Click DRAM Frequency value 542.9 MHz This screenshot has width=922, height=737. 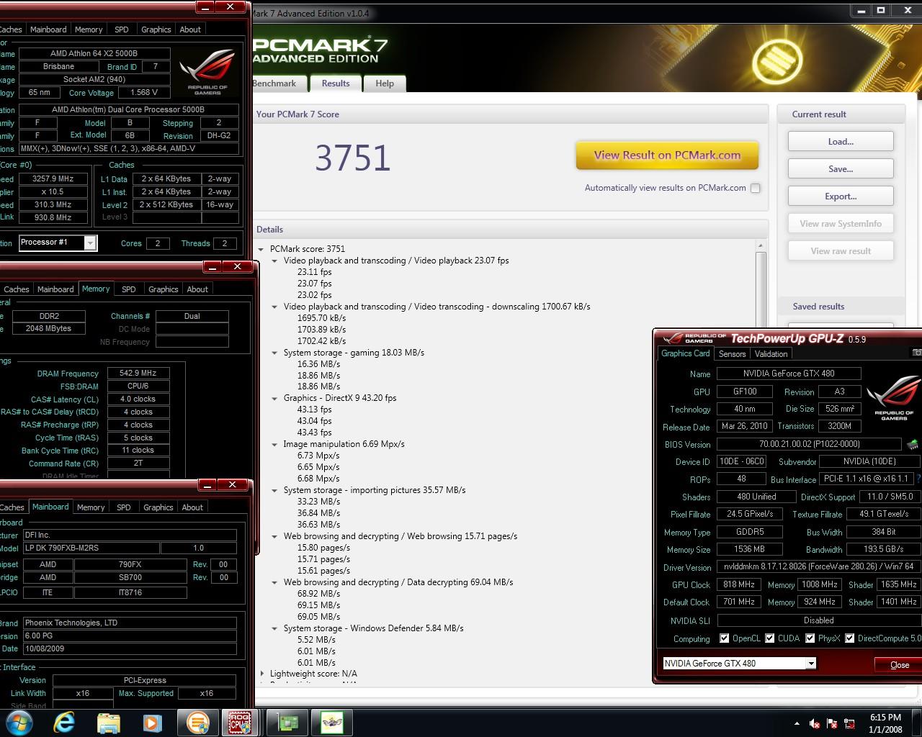tap(138, 373)
